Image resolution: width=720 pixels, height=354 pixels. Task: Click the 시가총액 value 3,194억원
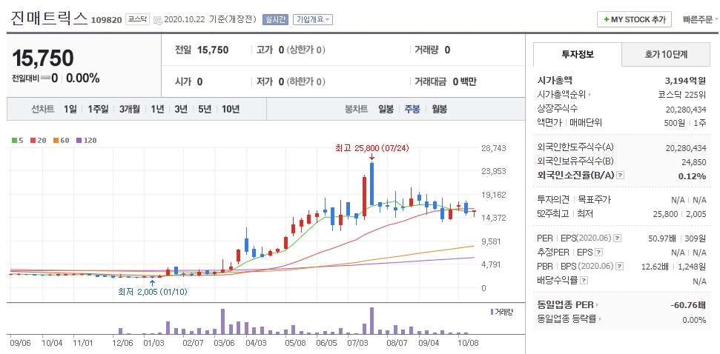685,81
